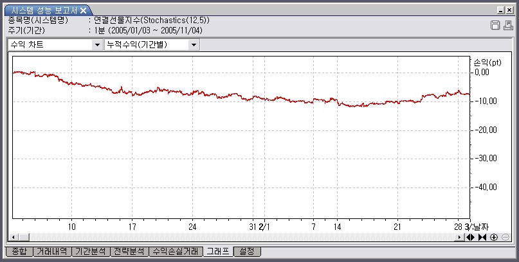Close the 시스템 성능 보고서 title tab
The image size is (519, 262).
point(83,10)
